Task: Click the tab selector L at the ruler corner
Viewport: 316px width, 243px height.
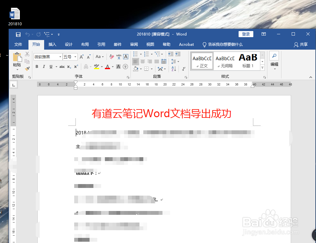Action: pos(14,85)
